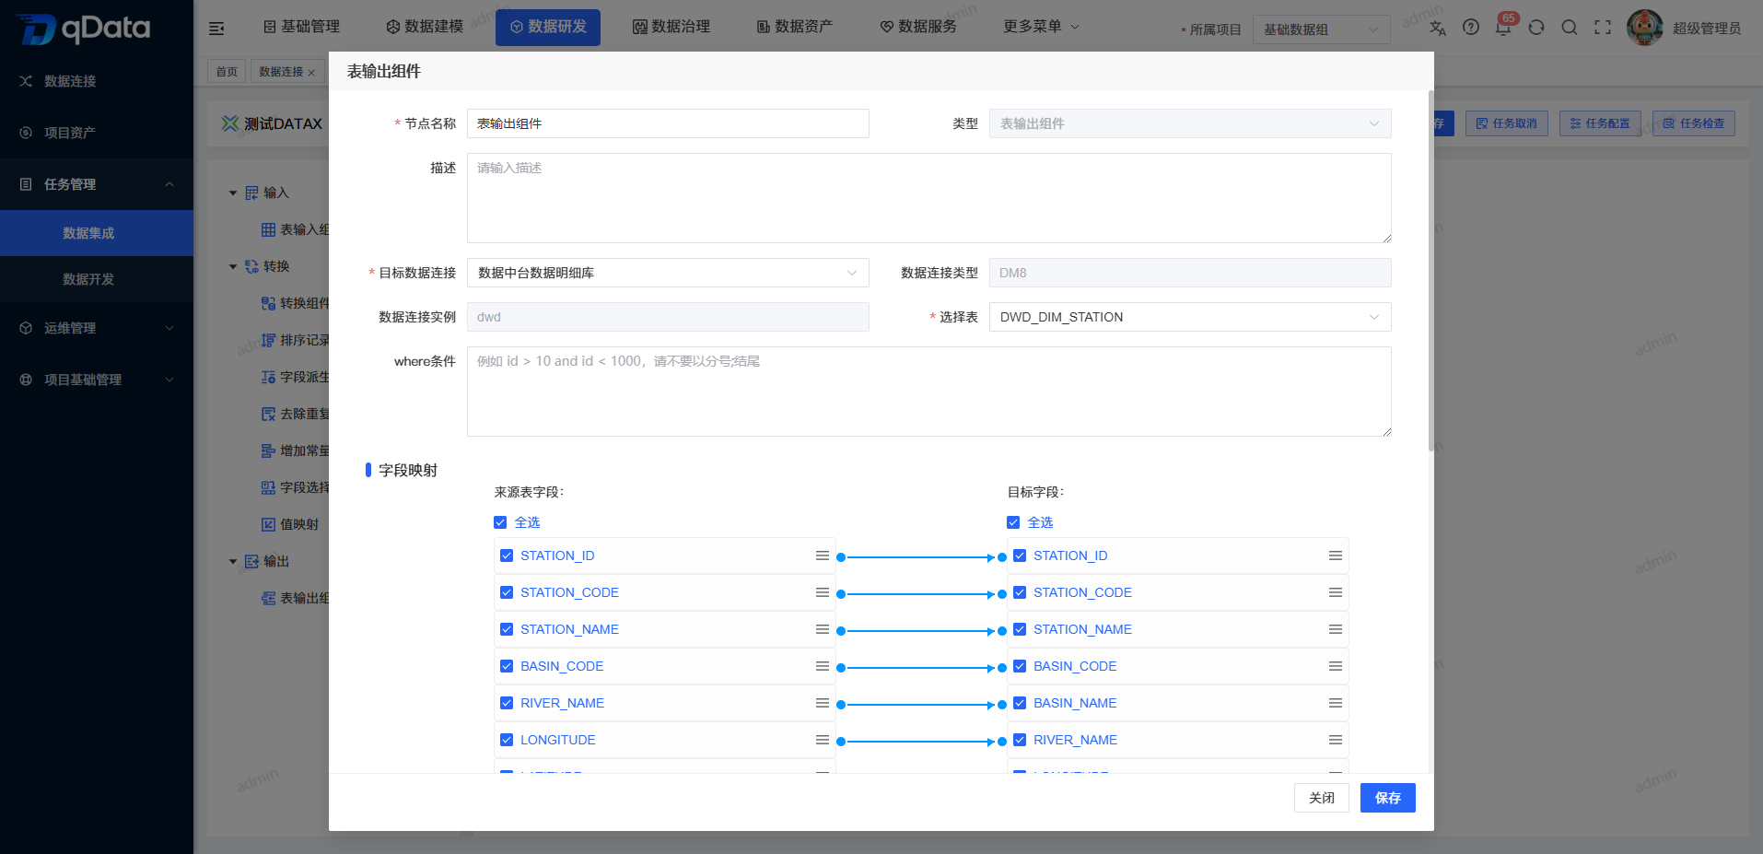Open notifications bell with 65 badge

coord(1503,28)
